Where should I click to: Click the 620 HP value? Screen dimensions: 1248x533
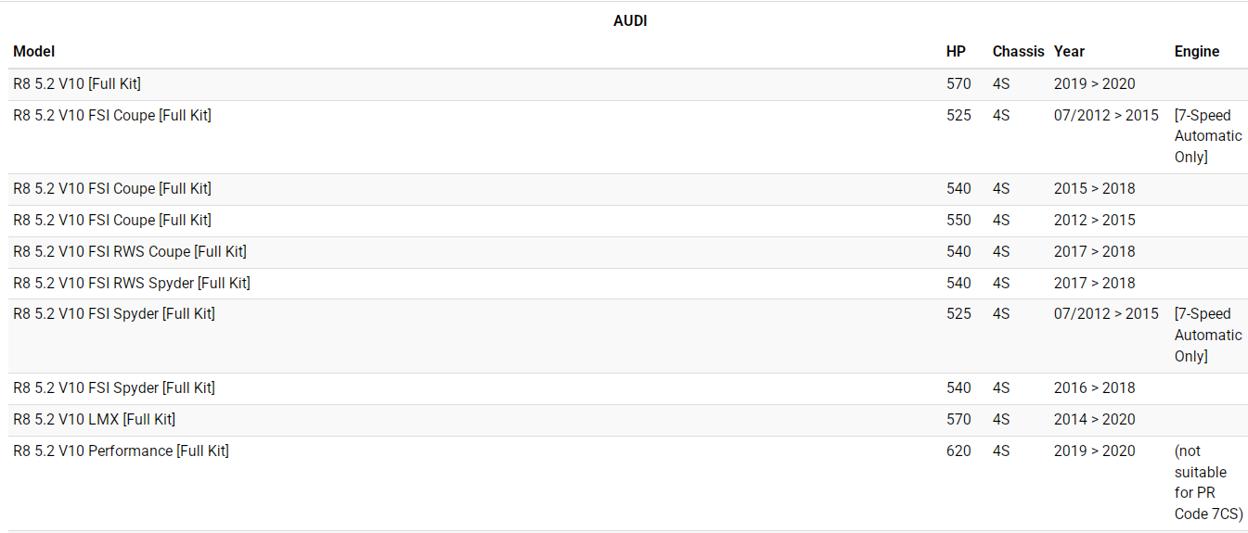pos(959,451)
